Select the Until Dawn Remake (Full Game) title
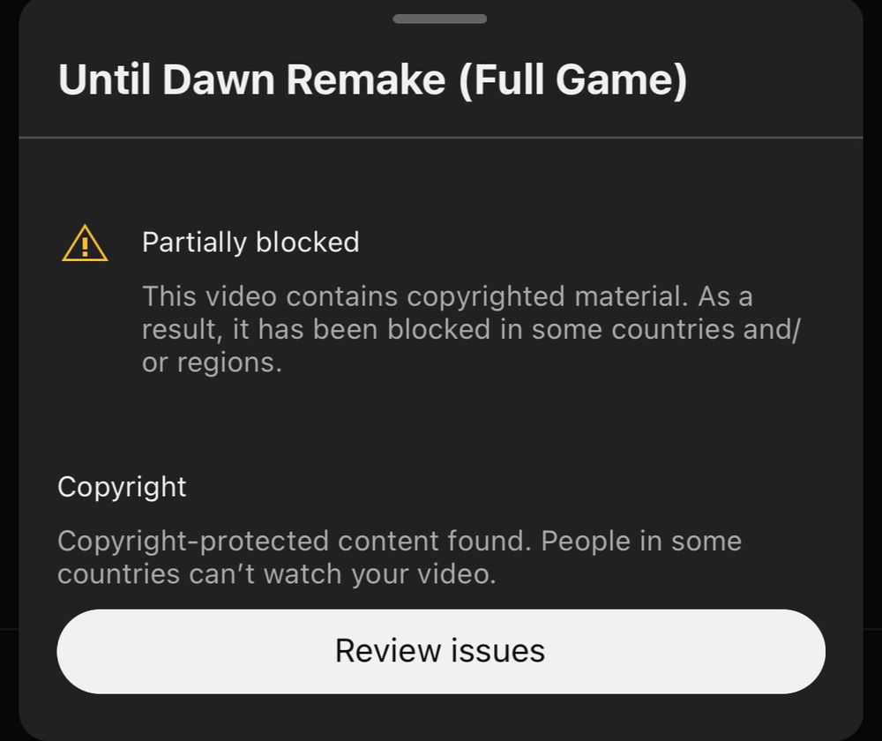 click(372, 80)
